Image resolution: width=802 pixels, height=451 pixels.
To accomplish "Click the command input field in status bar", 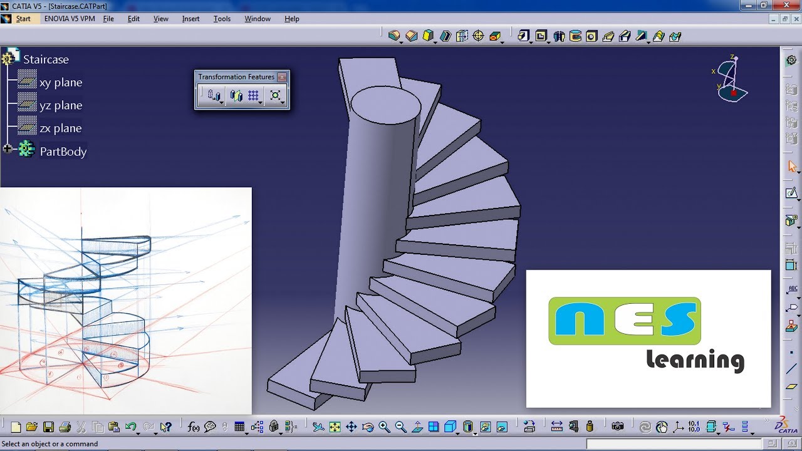I will click(x=674, y=443).
